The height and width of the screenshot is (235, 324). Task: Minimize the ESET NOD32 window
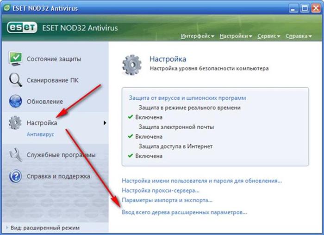click(293, 8)
